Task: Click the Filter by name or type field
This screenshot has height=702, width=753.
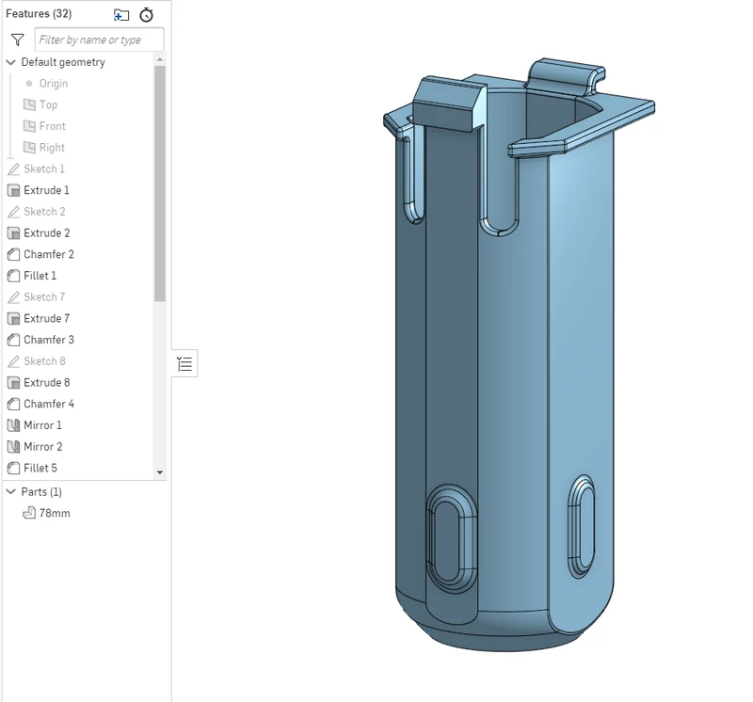Action: click(x=100, y=40)
